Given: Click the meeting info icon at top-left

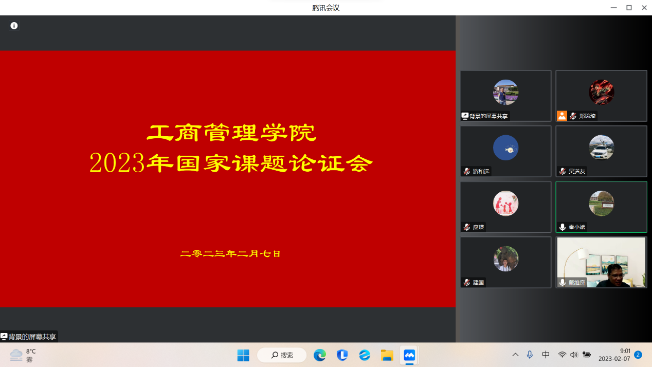Looking at the screenshot, I should point(14,26).
